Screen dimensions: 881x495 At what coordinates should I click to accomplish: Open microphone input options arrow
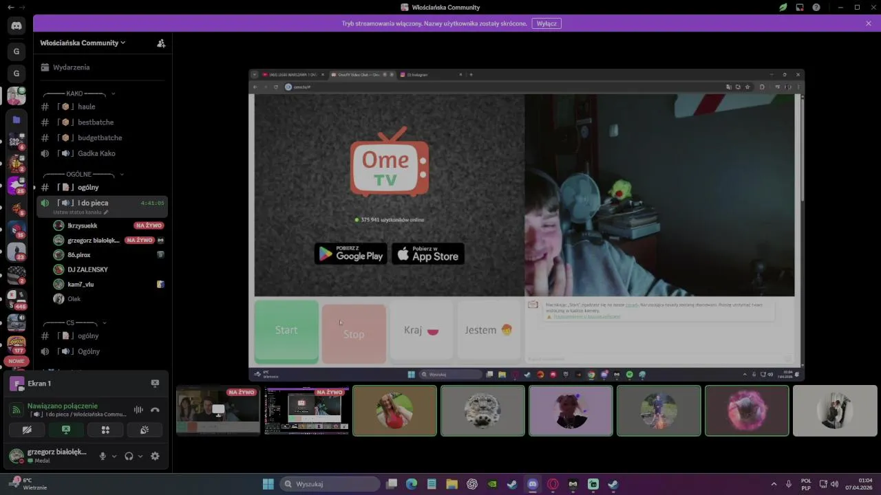[x=114, y=456]
